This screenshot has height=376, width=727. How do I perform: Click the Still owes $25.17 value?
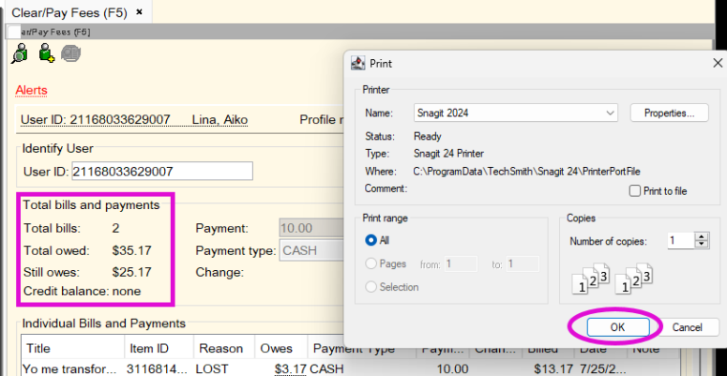131,271
